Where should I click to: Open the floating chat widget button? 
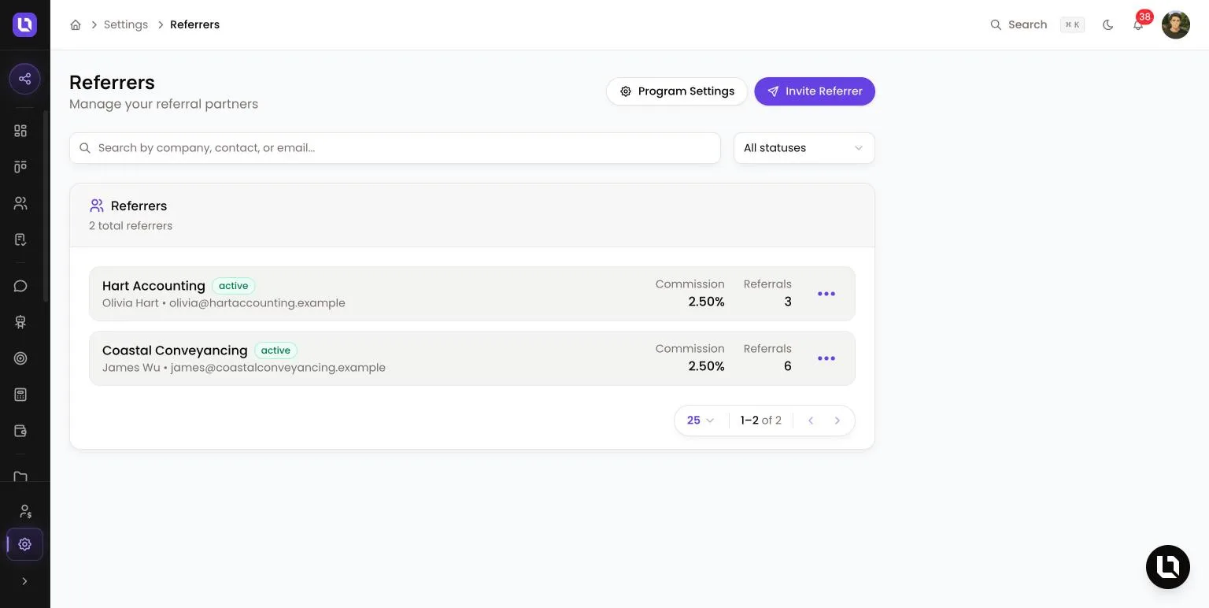(x=1168, y=567)
